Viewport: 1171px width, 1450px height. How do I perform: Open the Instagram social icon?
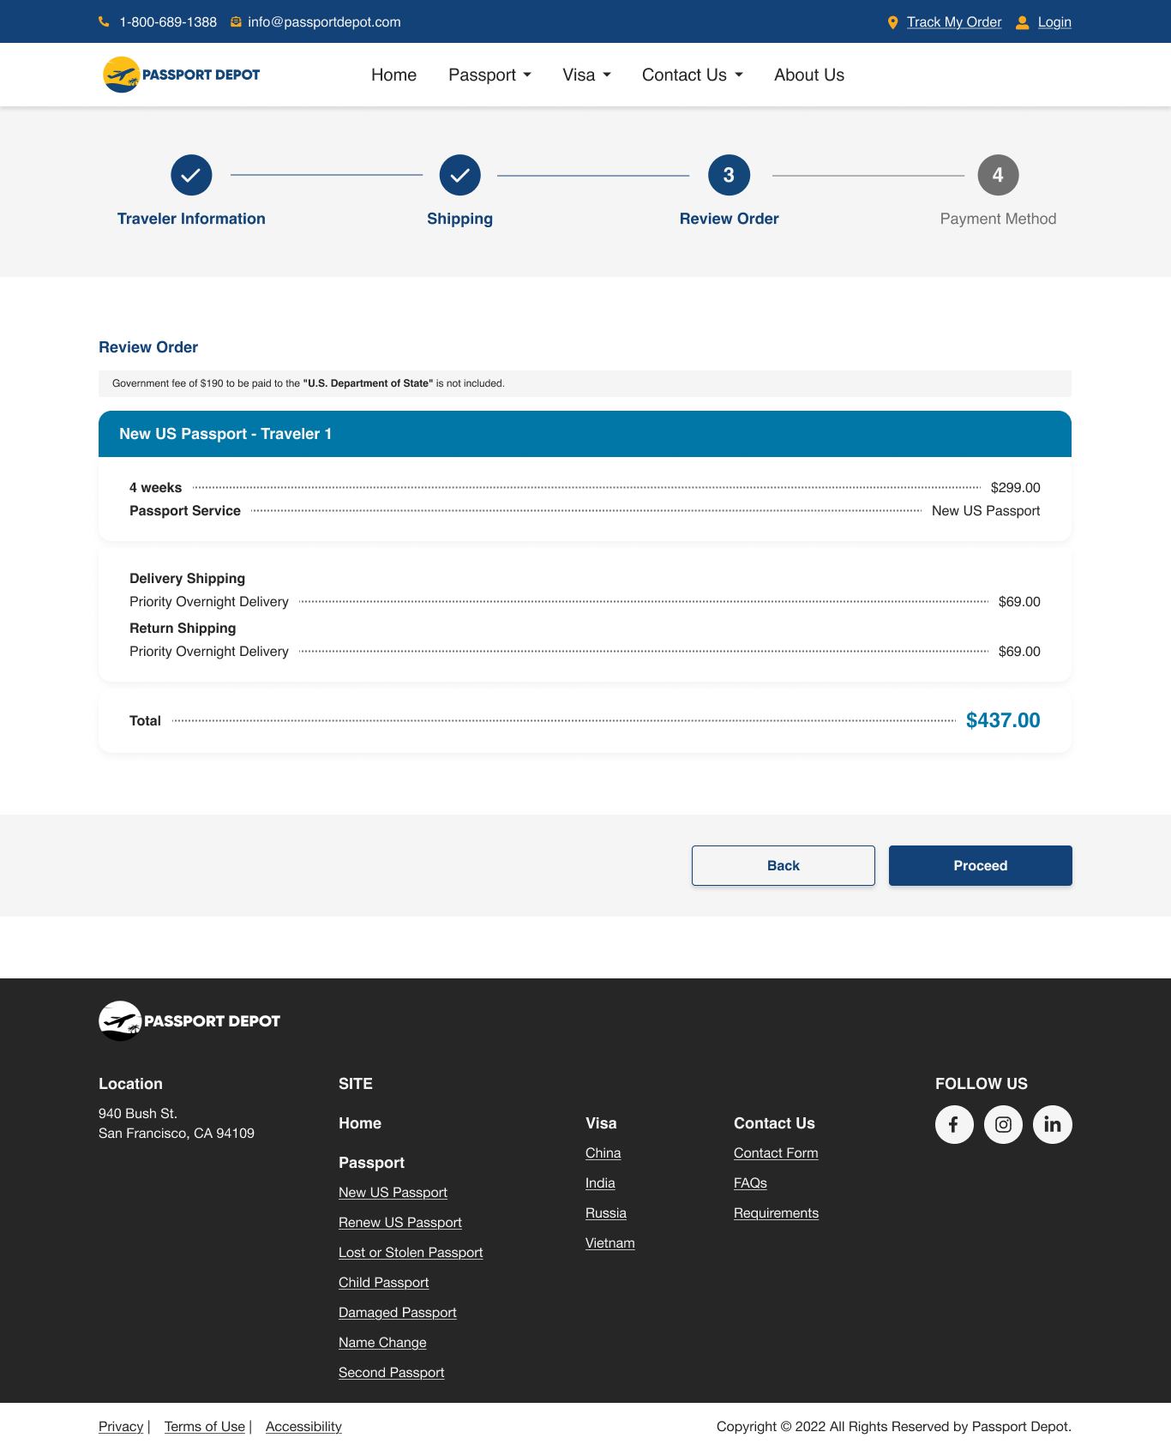1003,1124
